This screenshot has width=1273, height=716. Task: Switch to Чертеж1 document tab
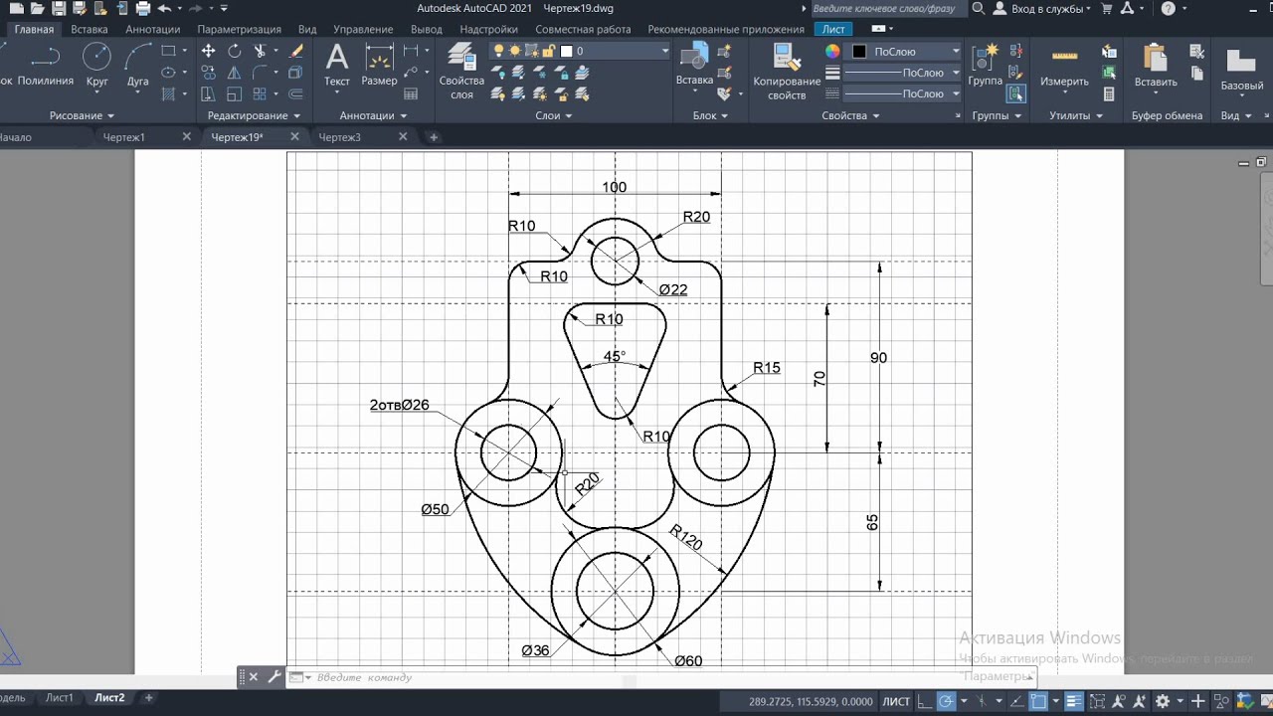click(124, 137)
